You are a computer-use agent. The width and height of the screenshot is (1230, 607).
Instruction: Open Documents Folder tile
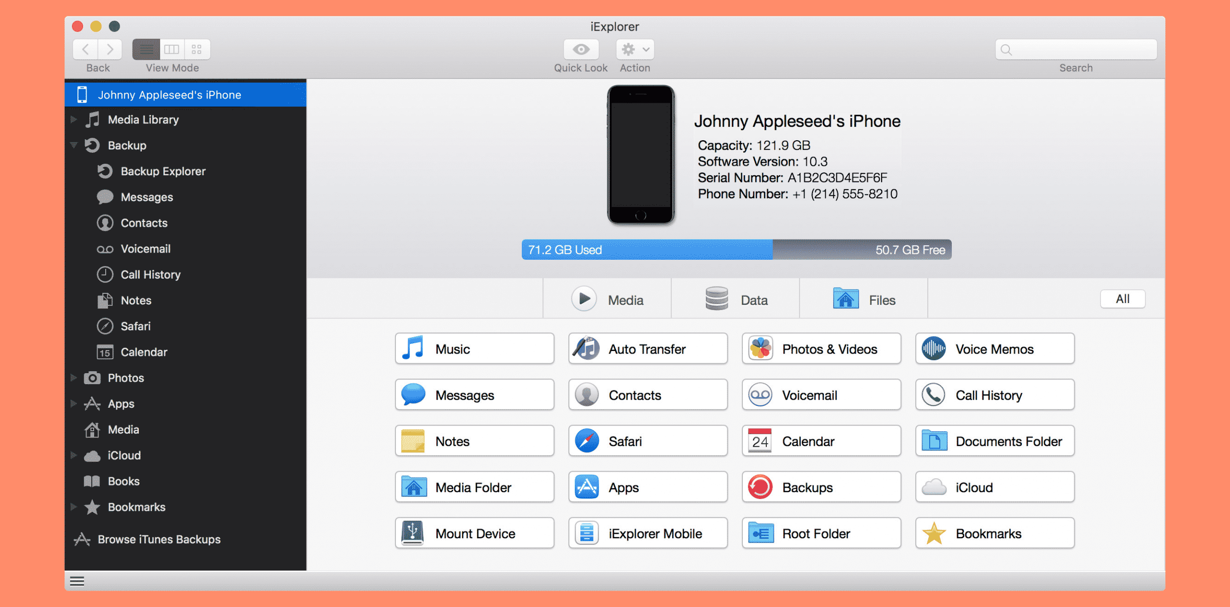click(x=995, y=441)
